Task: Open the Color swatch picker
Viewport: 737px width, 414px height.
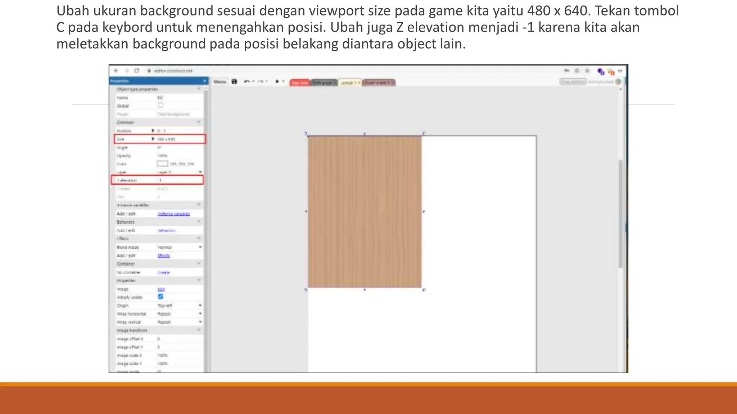Action: point(162,164)
